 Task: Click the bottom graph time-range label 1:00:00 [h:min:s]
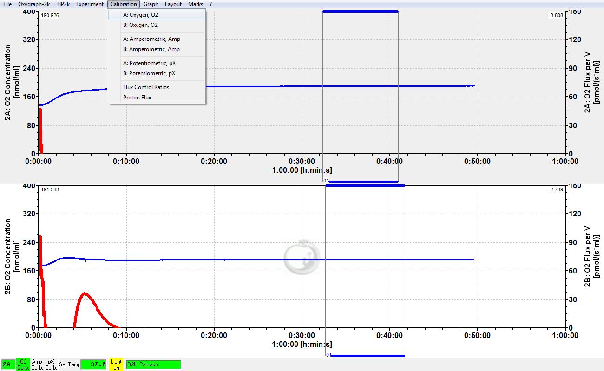point(302,345)
